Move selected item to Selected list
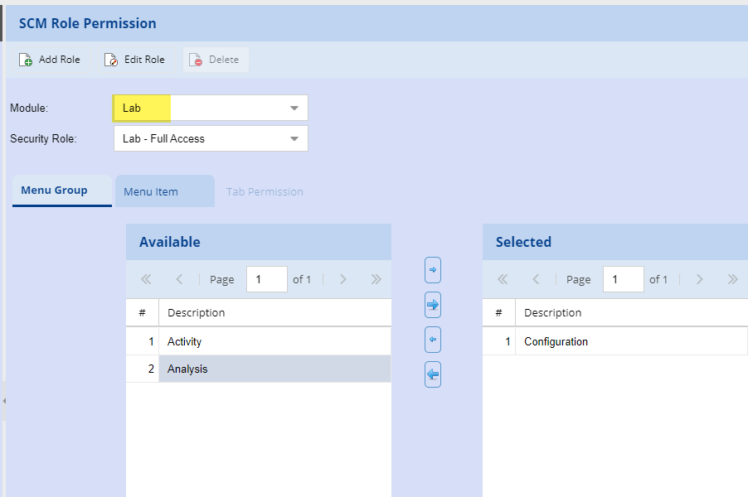The width and height of the screenshot is (748, 497). (432, 270)
